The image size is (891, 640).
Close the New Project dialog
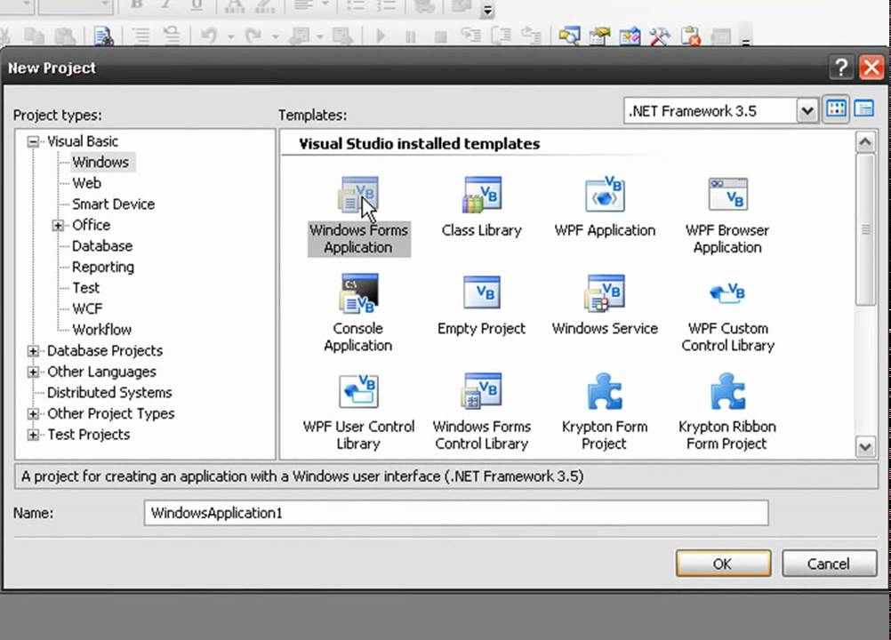click(x=871, y=68)
